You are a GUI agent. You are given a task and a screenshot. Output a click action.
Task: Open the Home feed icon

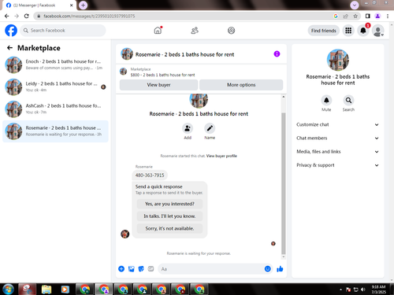tap(158, 31)
